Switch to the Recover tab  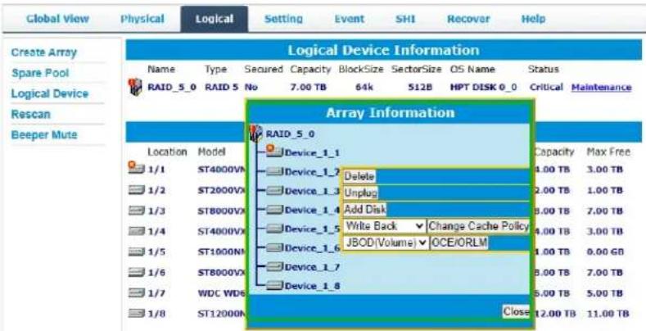coord(468,19)
